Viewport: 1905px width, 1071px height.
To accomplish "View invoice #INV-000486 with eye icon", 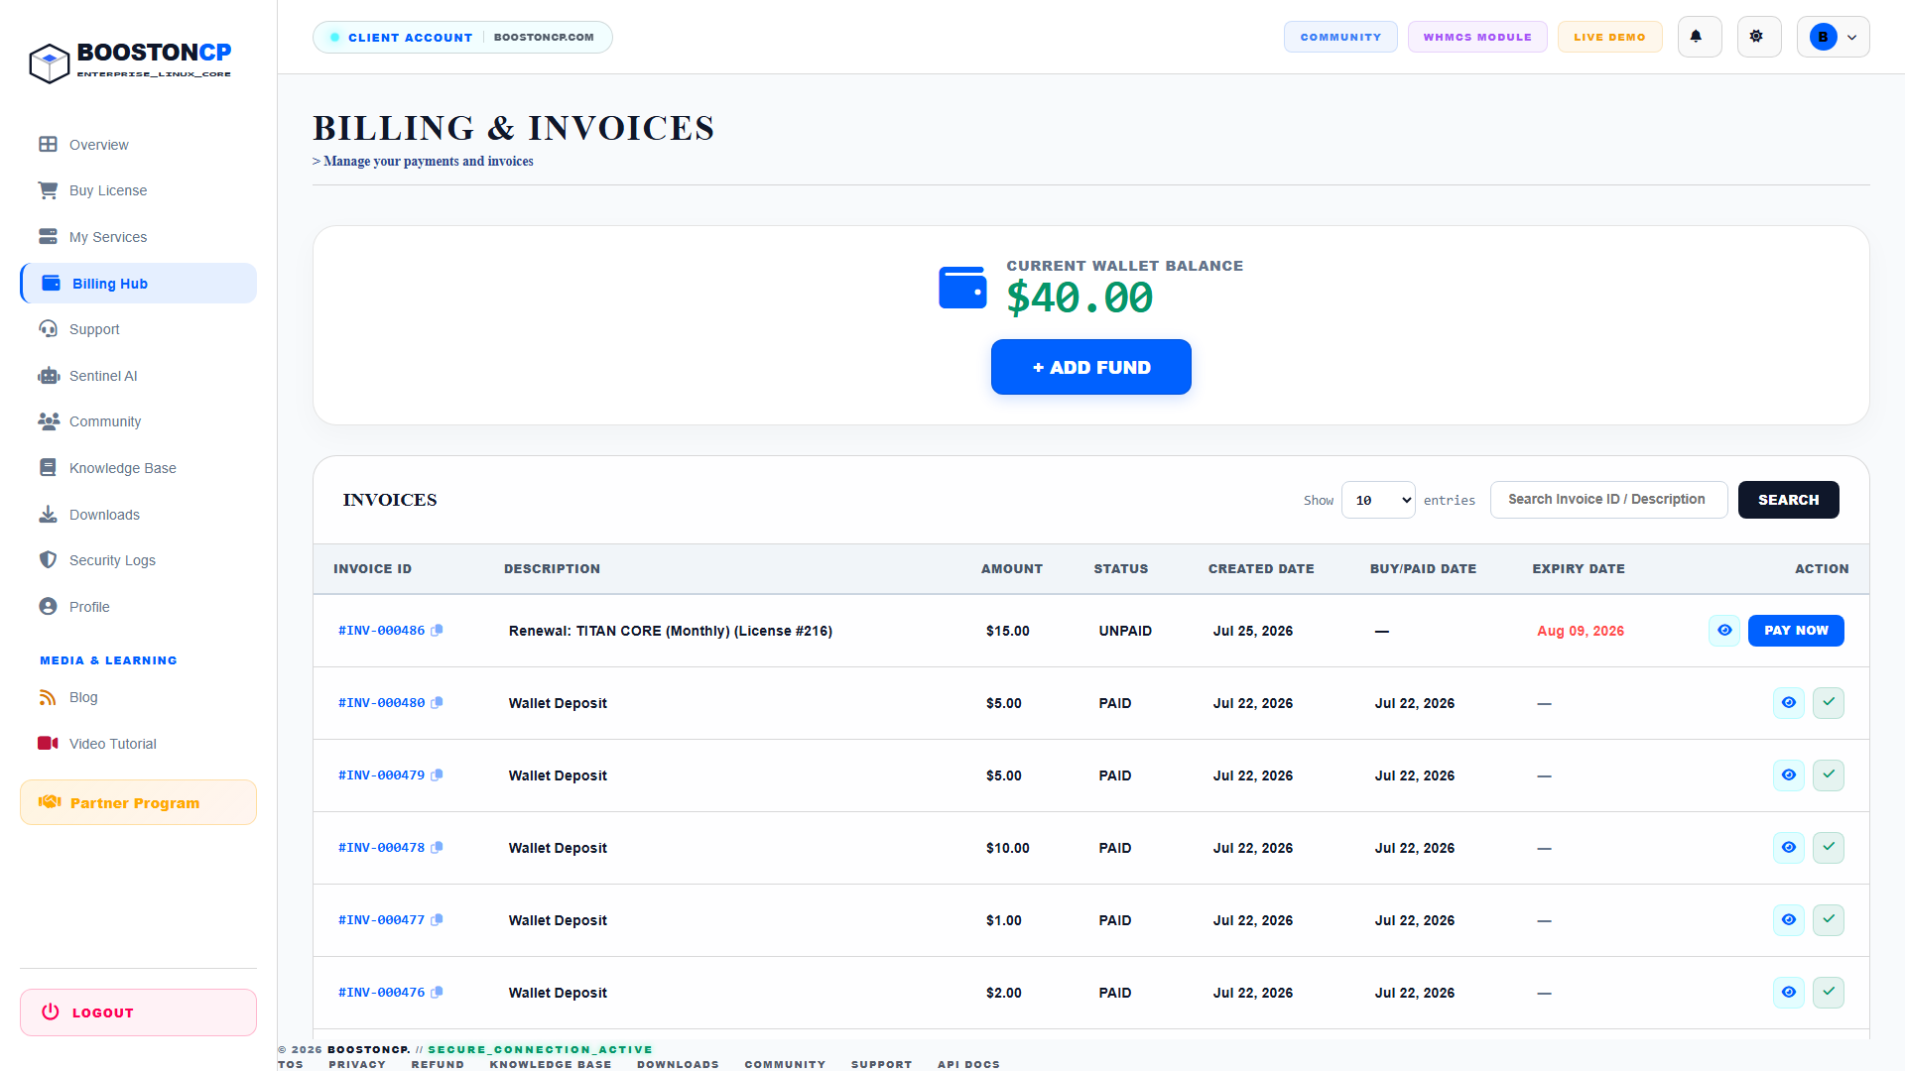I will tap(1724, 631).
